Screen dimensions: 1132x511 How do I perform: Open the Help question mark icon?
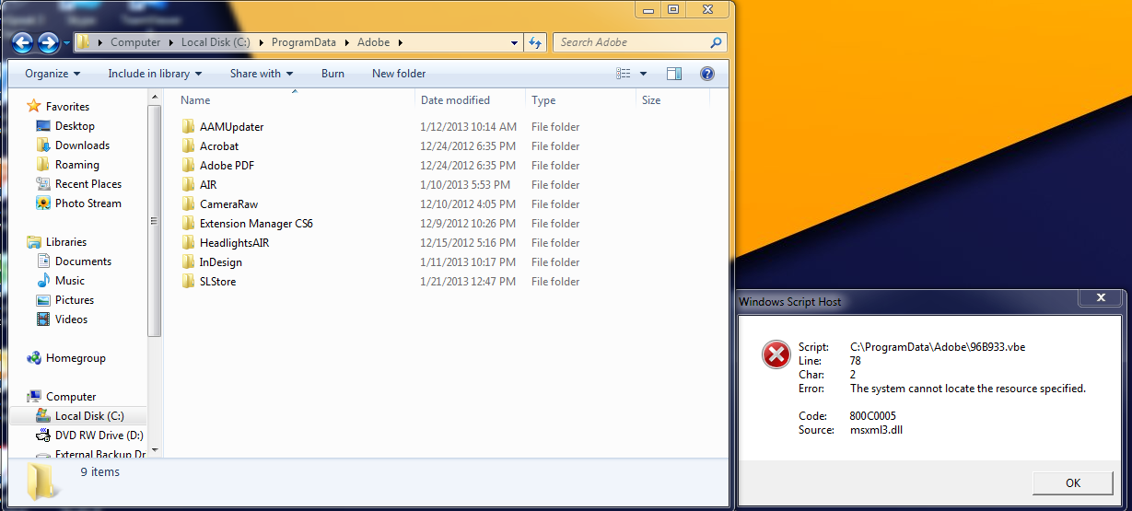pyautogui.click(x=706, y=74)
